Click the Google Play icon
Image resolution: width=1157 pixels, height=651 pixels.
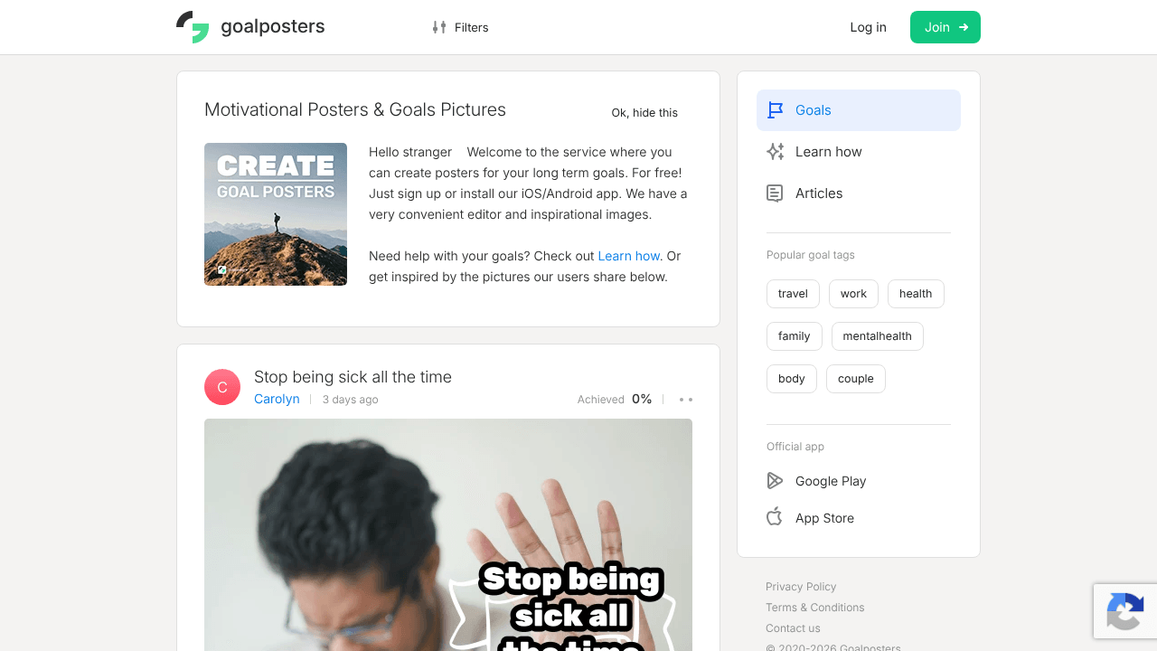click(x=775, y=481)
